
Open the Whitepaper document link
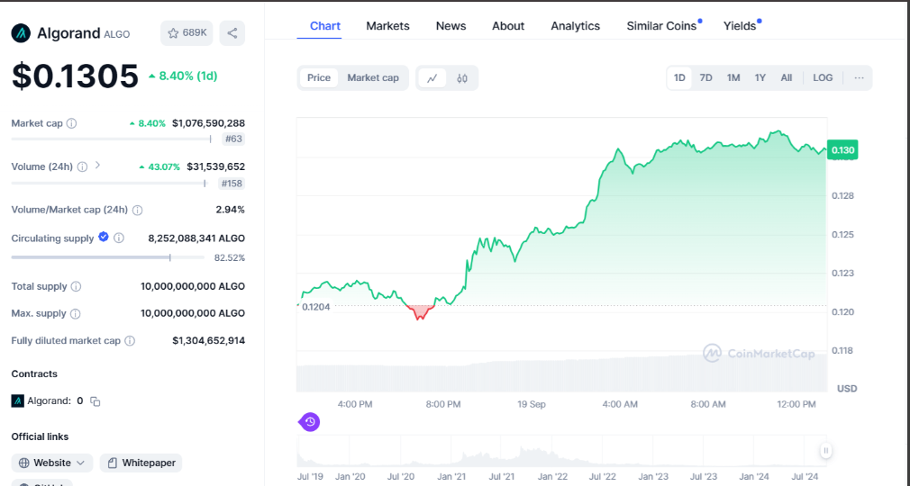point(141,463)
